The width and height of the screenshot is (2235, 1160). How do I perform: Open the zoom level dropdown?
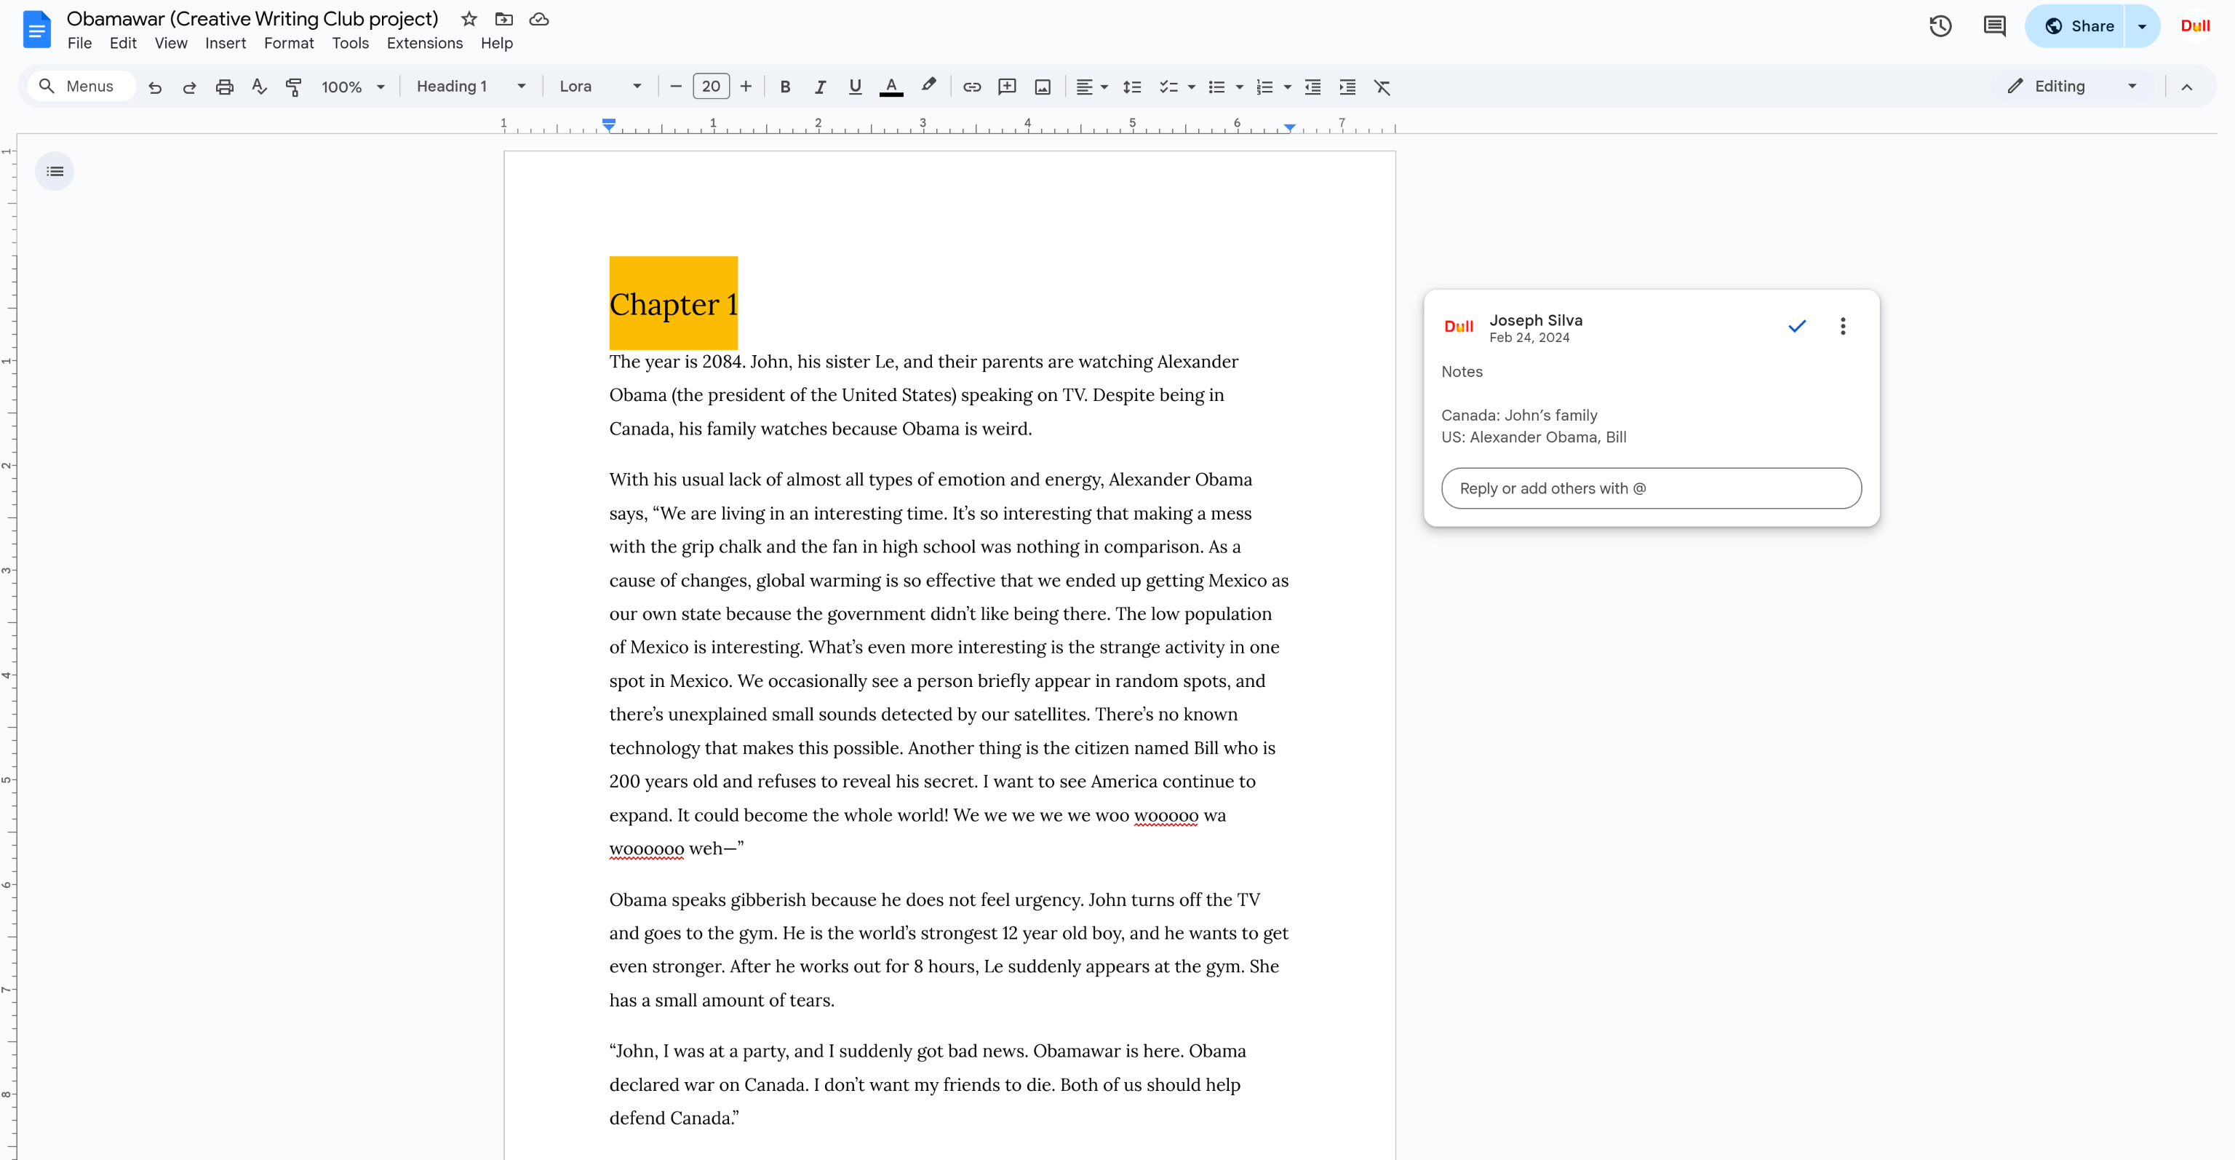click(x=352, y=87)
